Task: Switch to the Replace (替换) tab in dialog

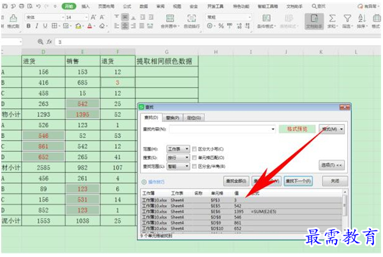Action: pos(172,118)
